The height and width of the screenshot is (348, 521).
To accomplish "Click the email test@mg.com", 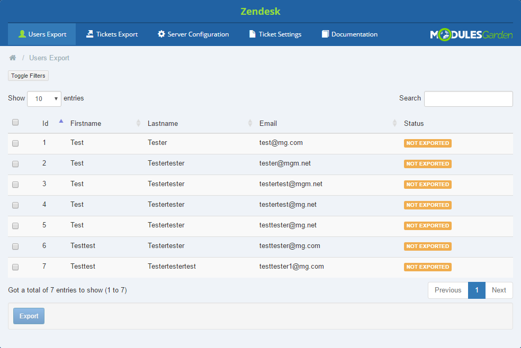I will 281,143.
